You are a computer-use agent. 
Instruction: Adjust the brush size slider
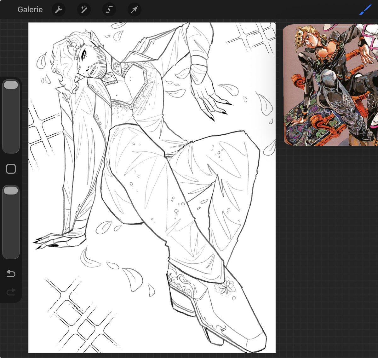[11, 116]
